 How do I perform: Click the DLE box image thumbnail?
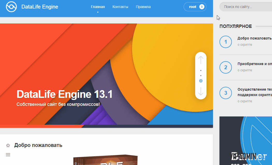coord(106,160)
